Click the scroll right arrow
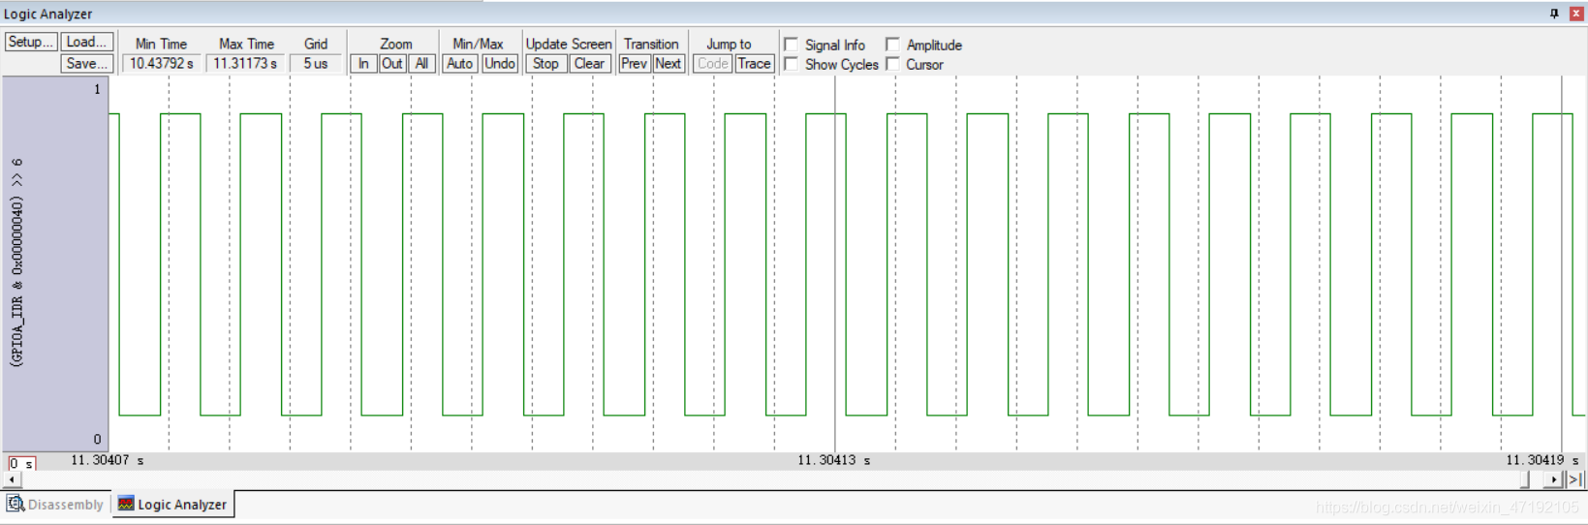Screen dimensions: 1588x525 click(x=1554, y=479)
